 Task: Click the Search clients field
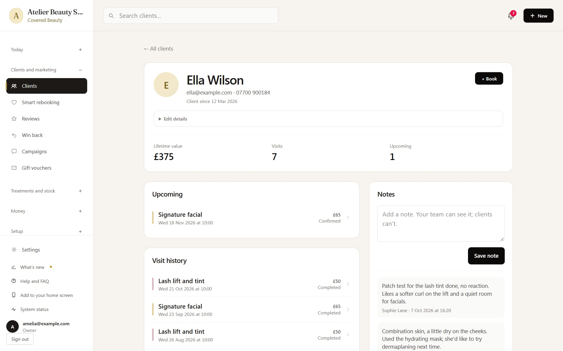(x=191, y=16)
